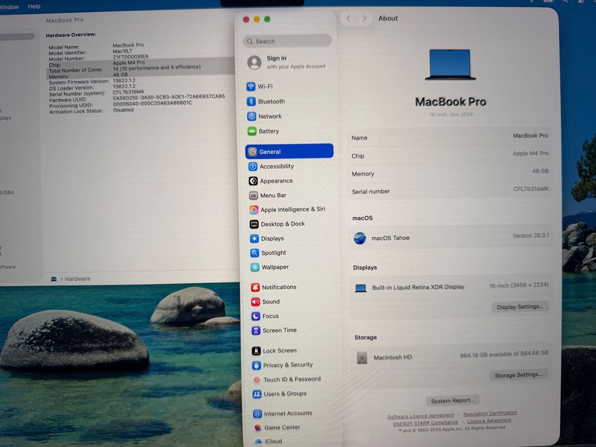Open Display Settings button

(519, 307)
